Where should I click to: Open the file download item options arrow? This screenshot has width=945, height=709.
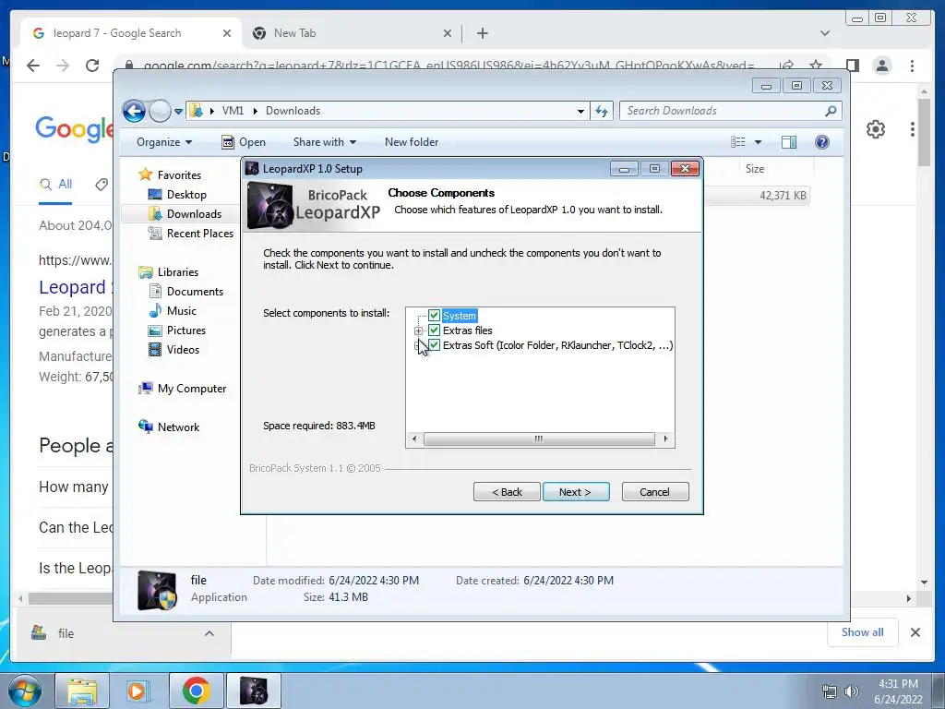click(209, 633)
